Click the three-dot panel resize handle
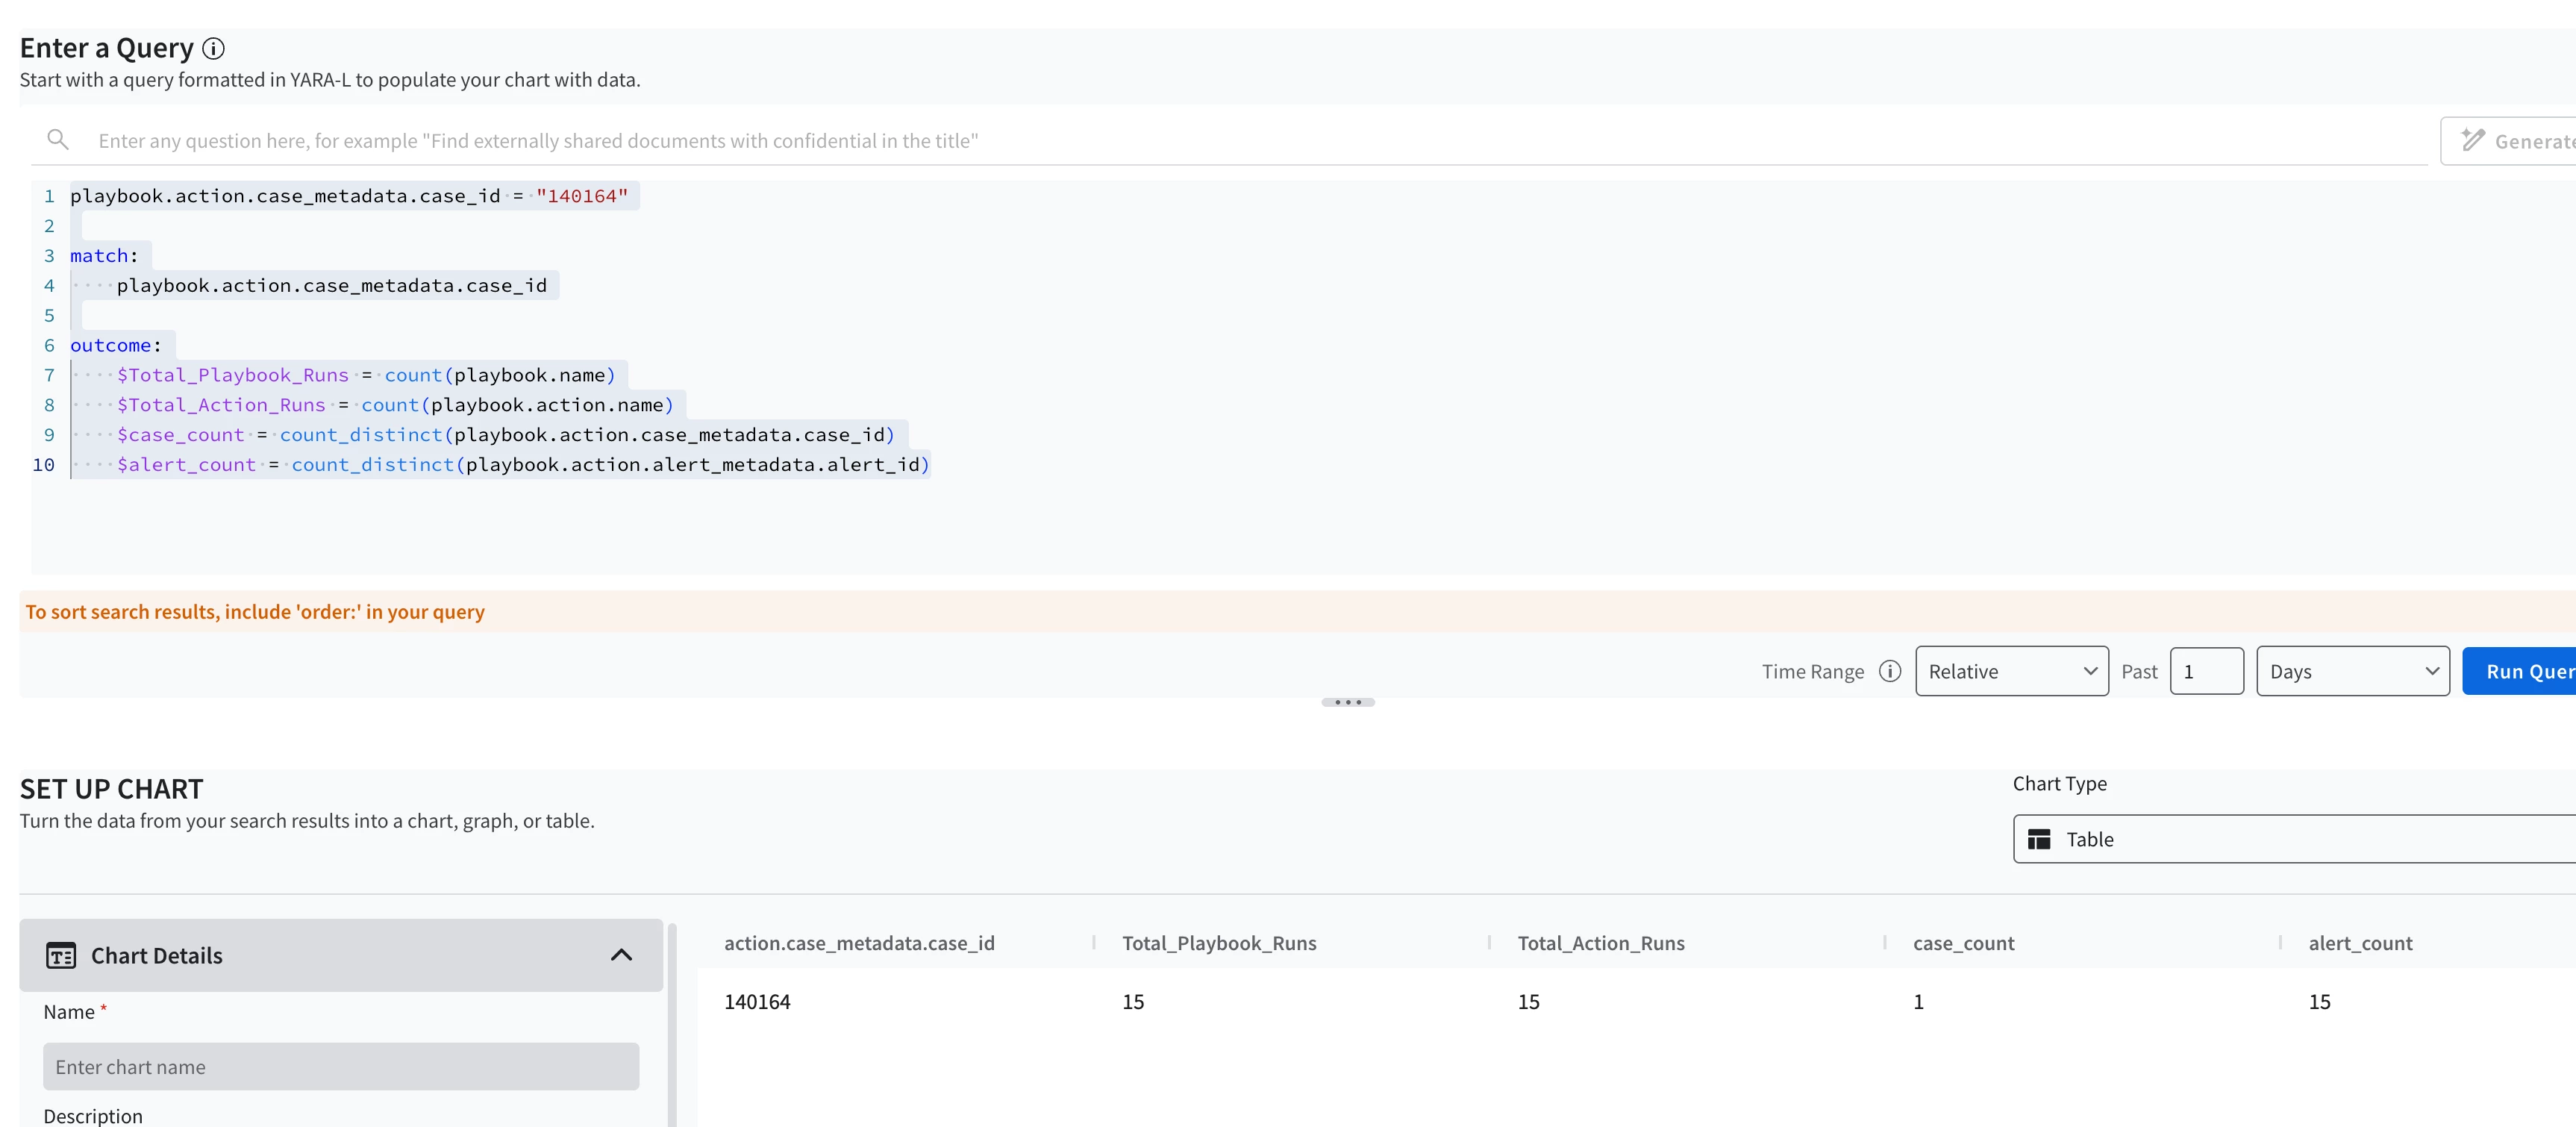 coord(1347,702)
